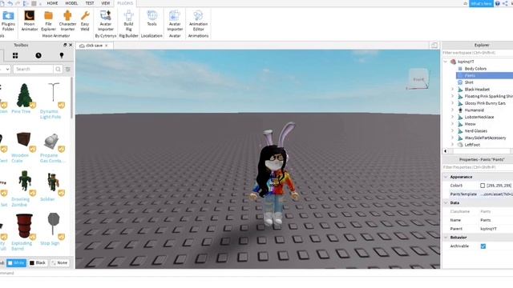
Task: Select the None background option
Action: click(59, 263)
